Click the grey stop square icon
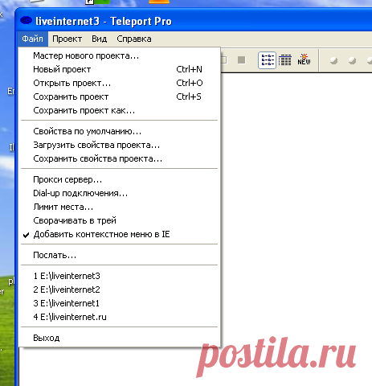 (242, 60)
